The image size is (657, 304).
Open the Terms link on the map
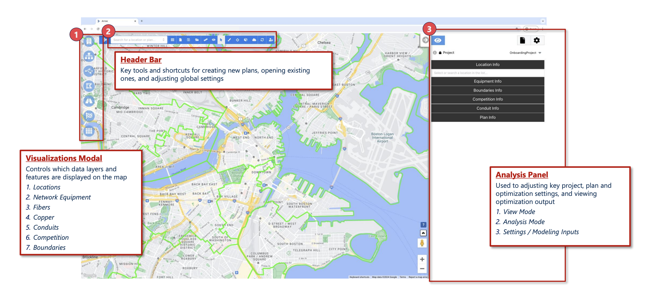point(402,277)
